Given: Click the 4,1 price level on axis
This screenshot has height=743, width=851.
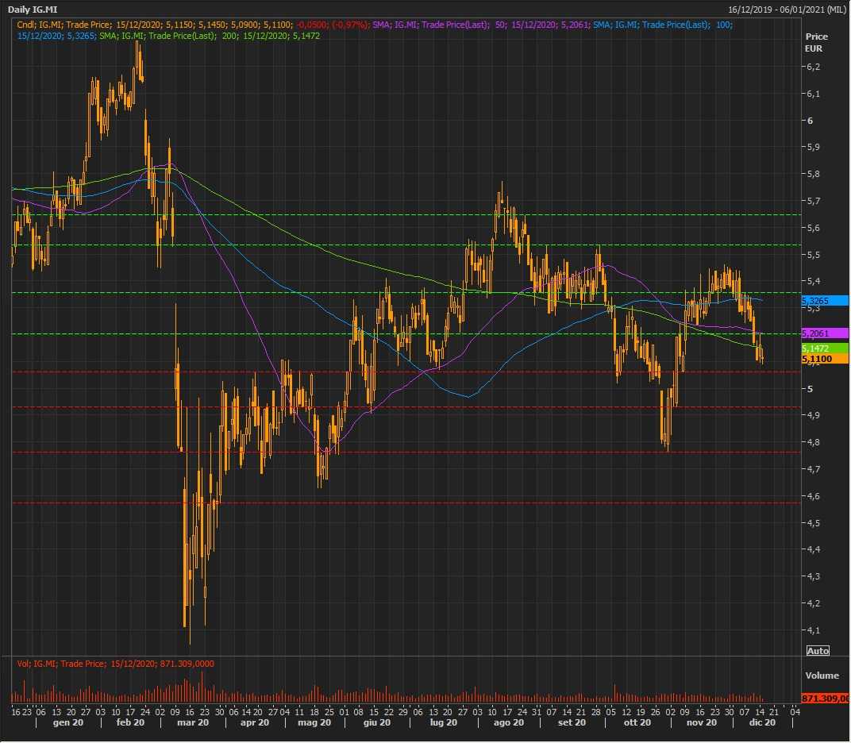Looking at the screenshot, I should click(x=813, y=630).
